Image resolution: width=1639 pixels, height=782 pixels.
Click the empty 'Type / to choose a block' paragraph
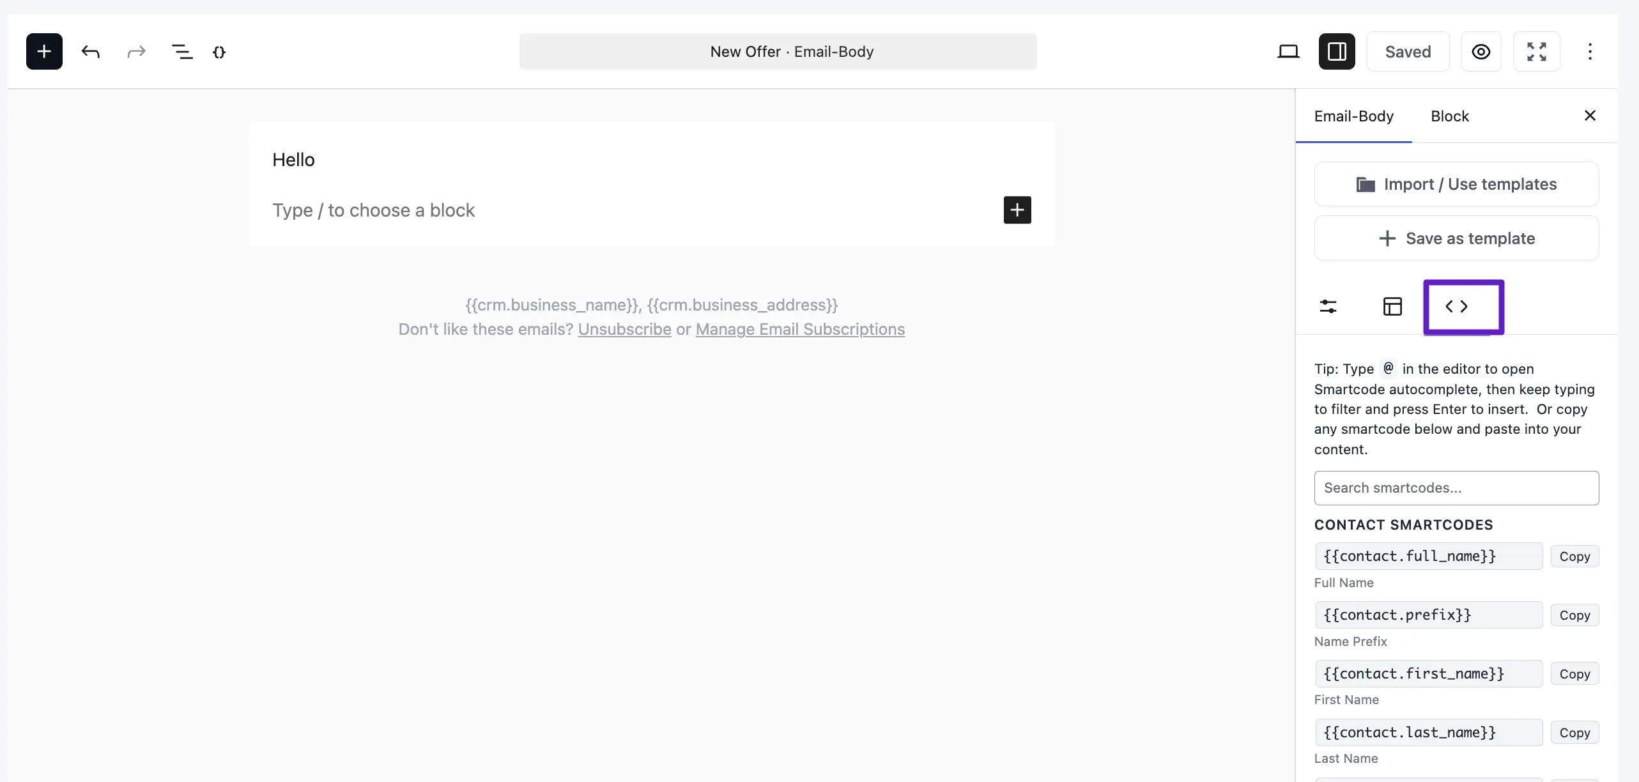click(x=374, y=210)
